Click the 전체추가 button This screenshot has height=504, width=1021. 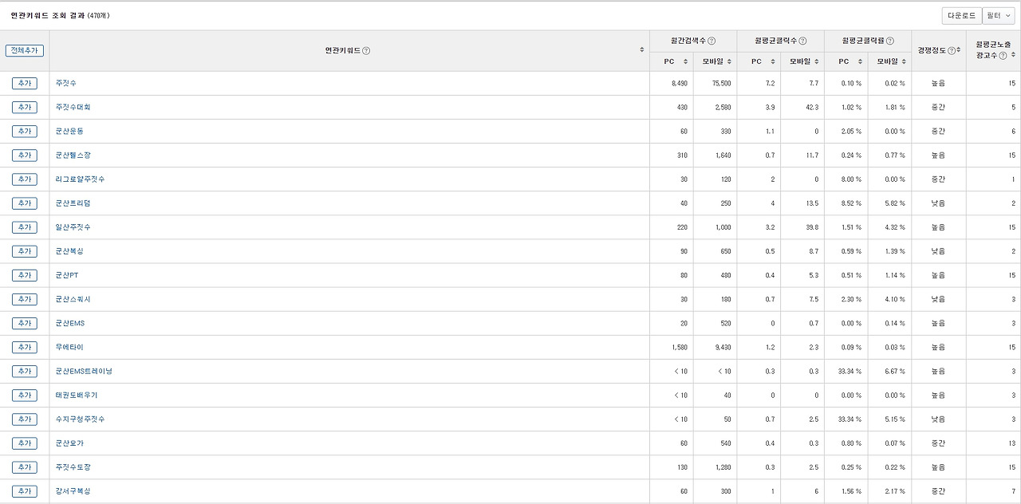[25, 50]
